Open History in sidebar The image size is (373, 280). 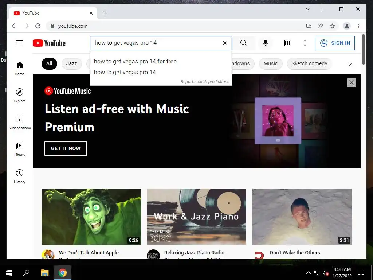[20, 176]
